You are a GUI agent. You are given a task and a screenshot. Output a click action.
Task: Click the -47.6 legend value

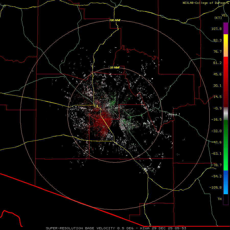[x=216, y=142]
